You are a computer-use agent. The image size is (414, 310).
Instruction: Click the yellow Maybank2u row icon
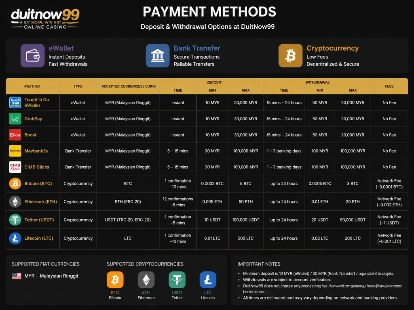(15, 151)
